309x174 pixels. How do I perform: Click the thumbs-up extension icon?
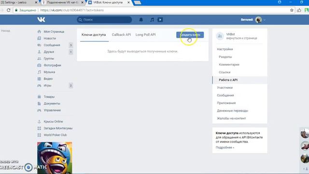click(299, 10)
